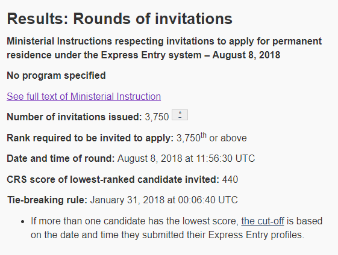Image resolution: width=338 pixels, height=255 pixels.
Task: Click "January 31, 2018 at 00:06:40 UTC" value
Action: point(164,200)
